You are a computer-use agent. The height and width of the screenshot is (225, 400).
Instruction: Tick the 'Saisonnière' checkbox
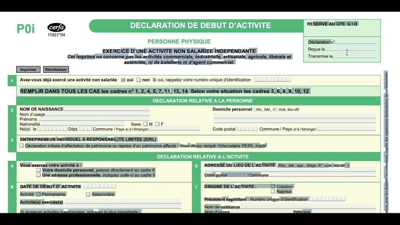coord(88,194)
